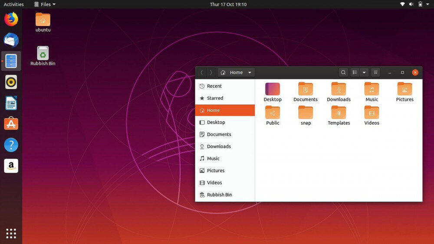Switch to list view in Files
Screen dimensions: 434x244
(355, 72)
